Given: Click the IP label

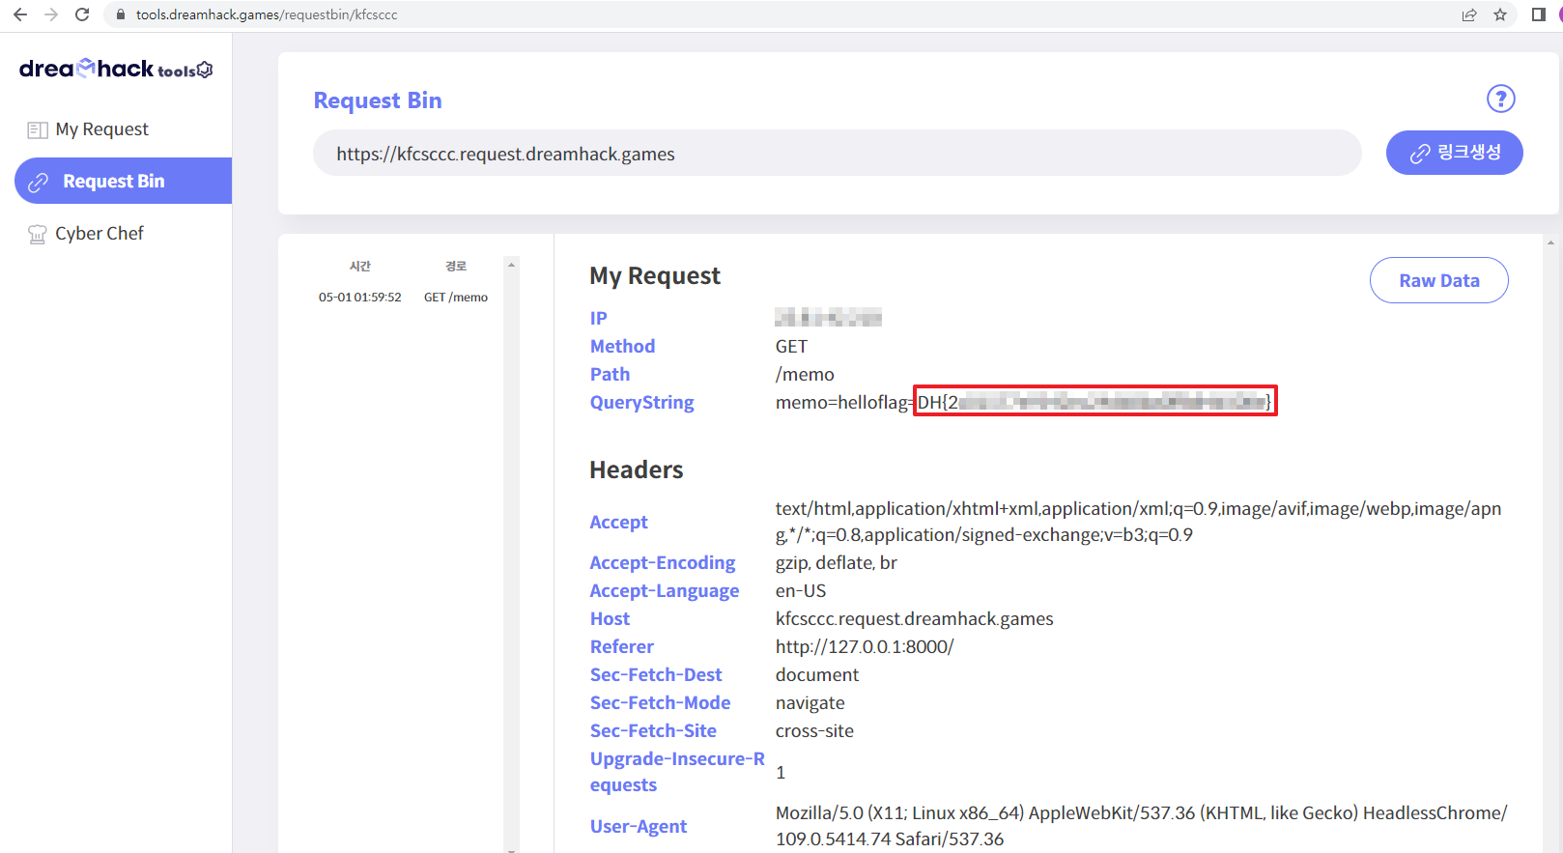Looking at the screenshot, I should tap(599, 318).
